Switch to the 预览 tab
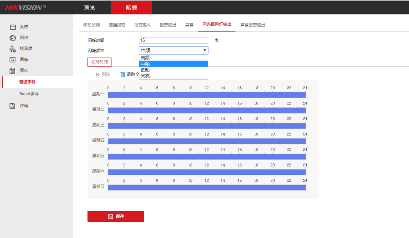Image resolution: width=409 pixels, height=238 pixels. [x=89, y=7]
